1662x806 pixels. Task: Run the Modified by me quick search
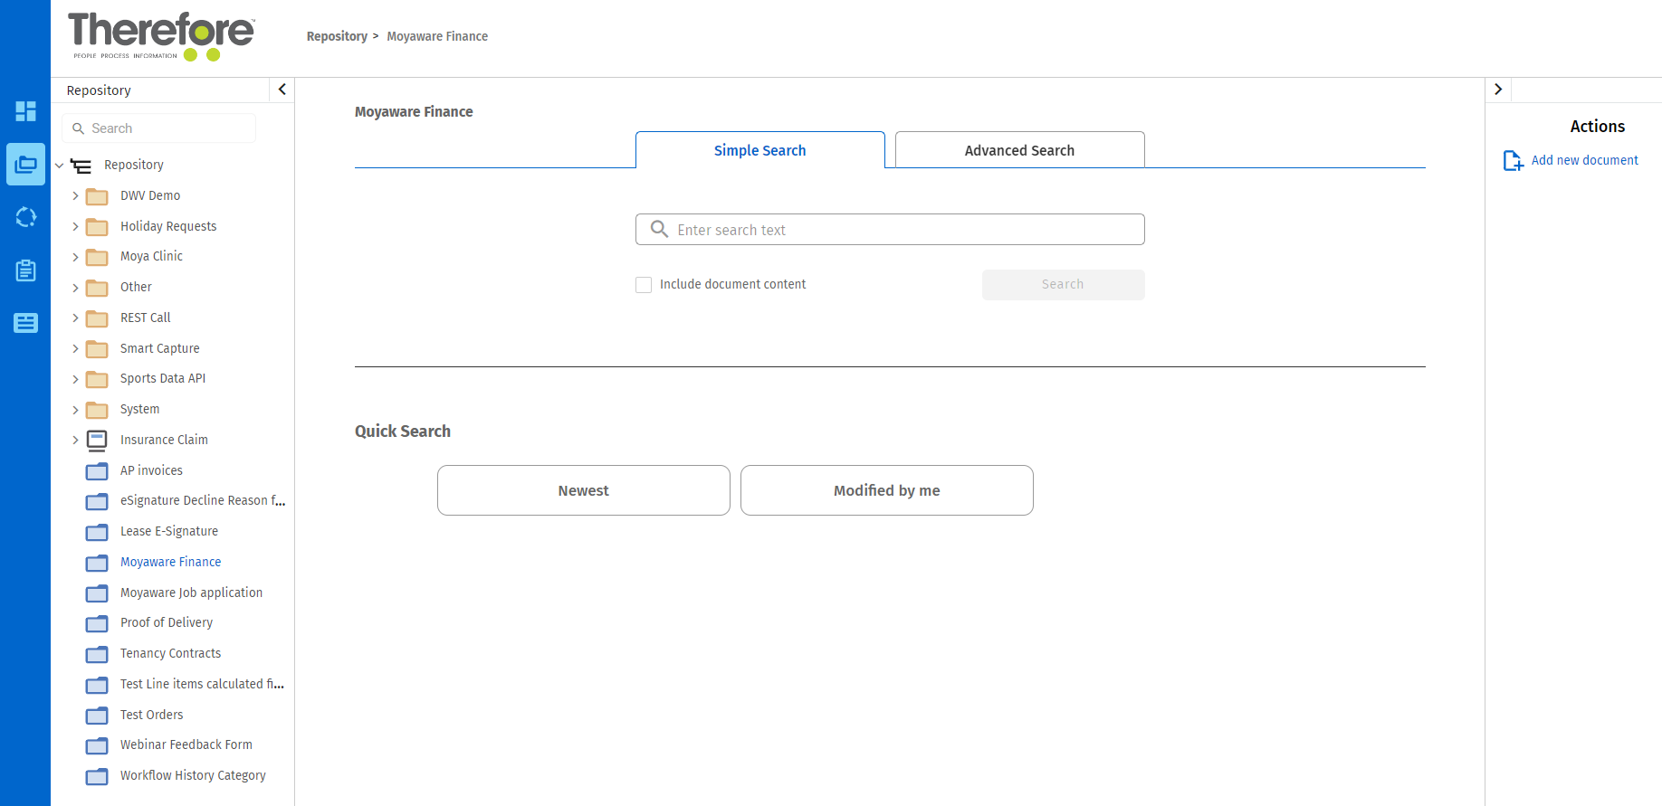[x=887, y=490]
